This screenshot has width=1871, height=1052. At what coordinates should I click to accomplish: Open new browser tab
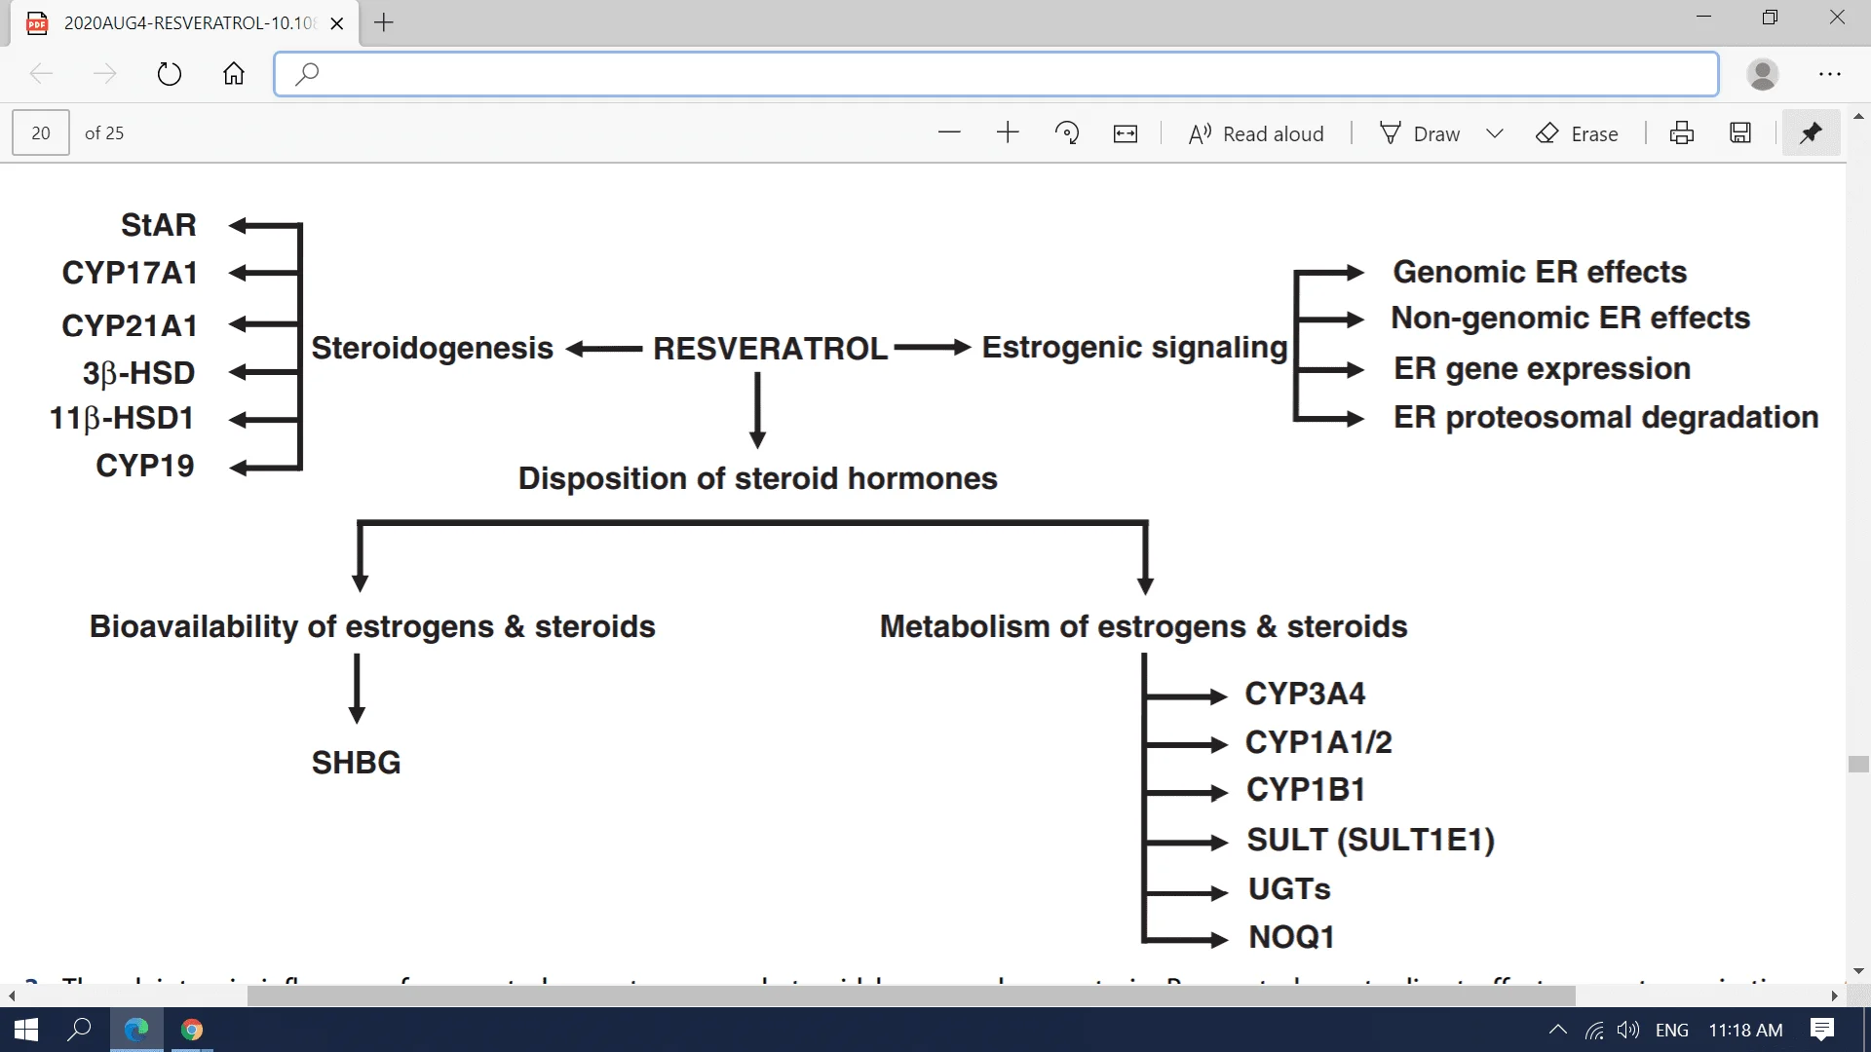382,21
